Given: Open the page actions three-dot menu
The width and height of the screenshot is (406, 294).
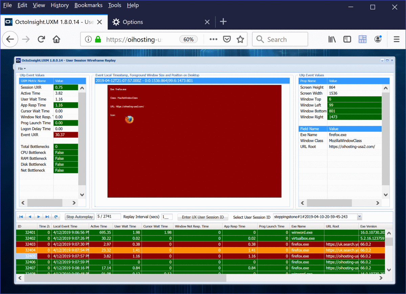Looking at the screenshot, I should point(213,39).
